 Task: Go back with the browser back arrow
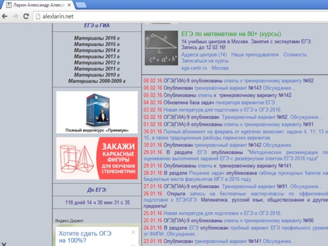[5, 16]
